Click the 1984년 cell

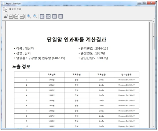[52, 101]
